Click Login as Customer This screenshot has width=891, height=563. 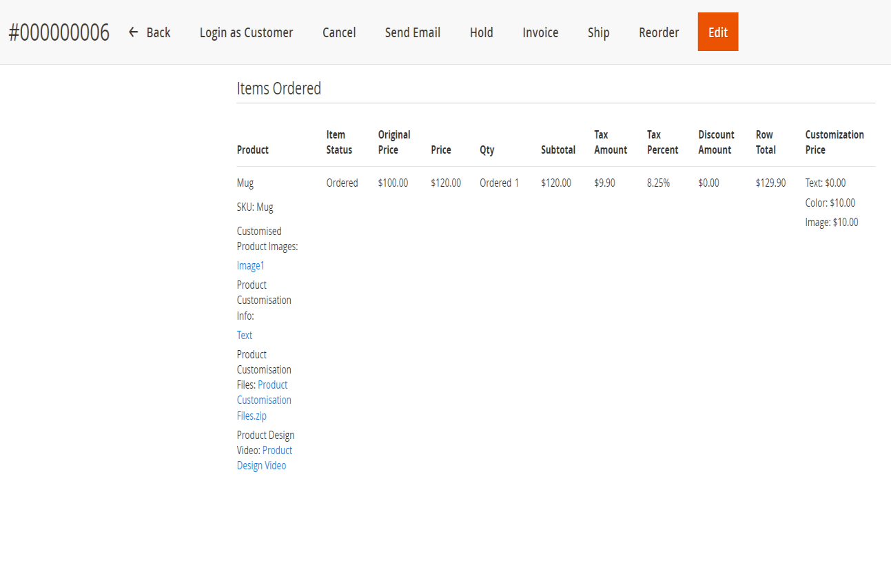coord(246,32)
